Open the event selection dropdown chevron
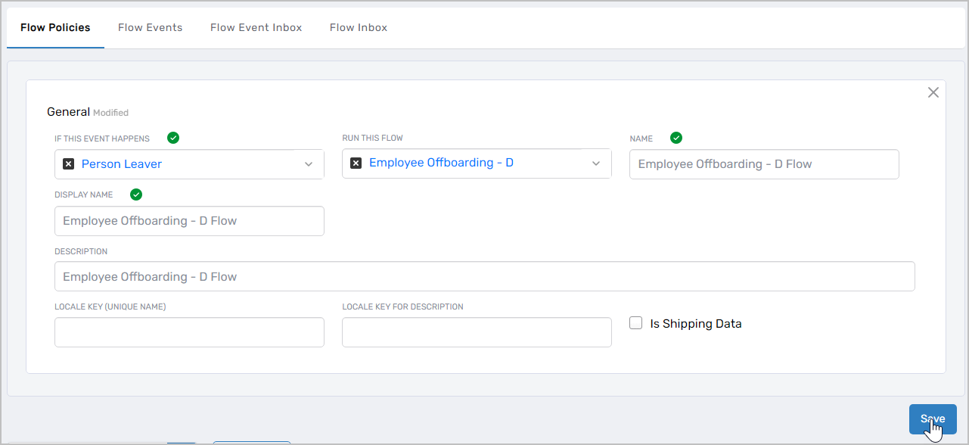The width and height of the screenshot is (969, 445). (x=308, y=163)
